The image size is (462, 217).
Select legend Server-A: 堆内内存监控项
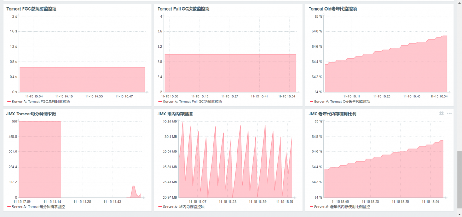click(x=183, y=207)
